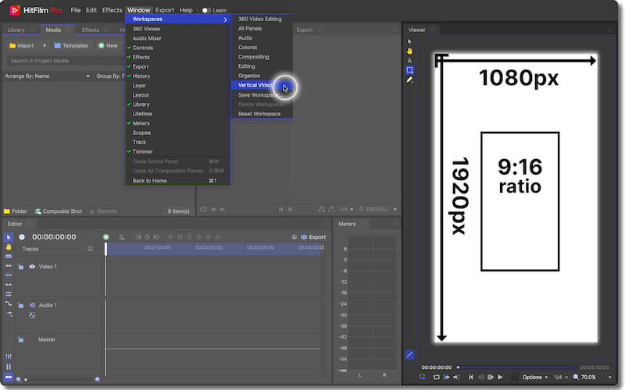The image size is (625, 390).
Task: Open Viewer Options dropdown
Action: coord(535,377)
